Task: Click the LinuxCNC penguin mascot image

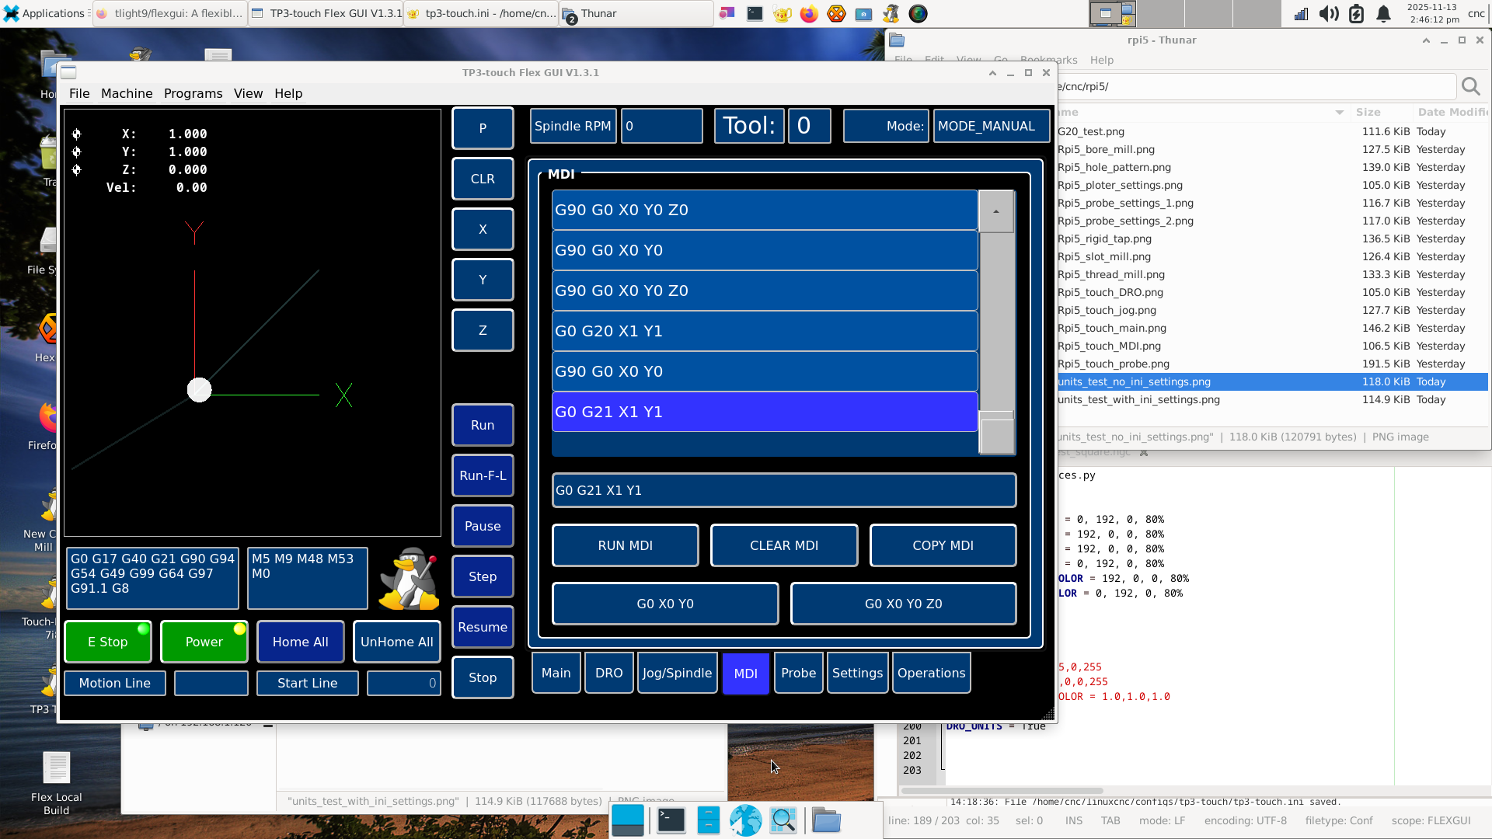Action: [x=408, y=579]
